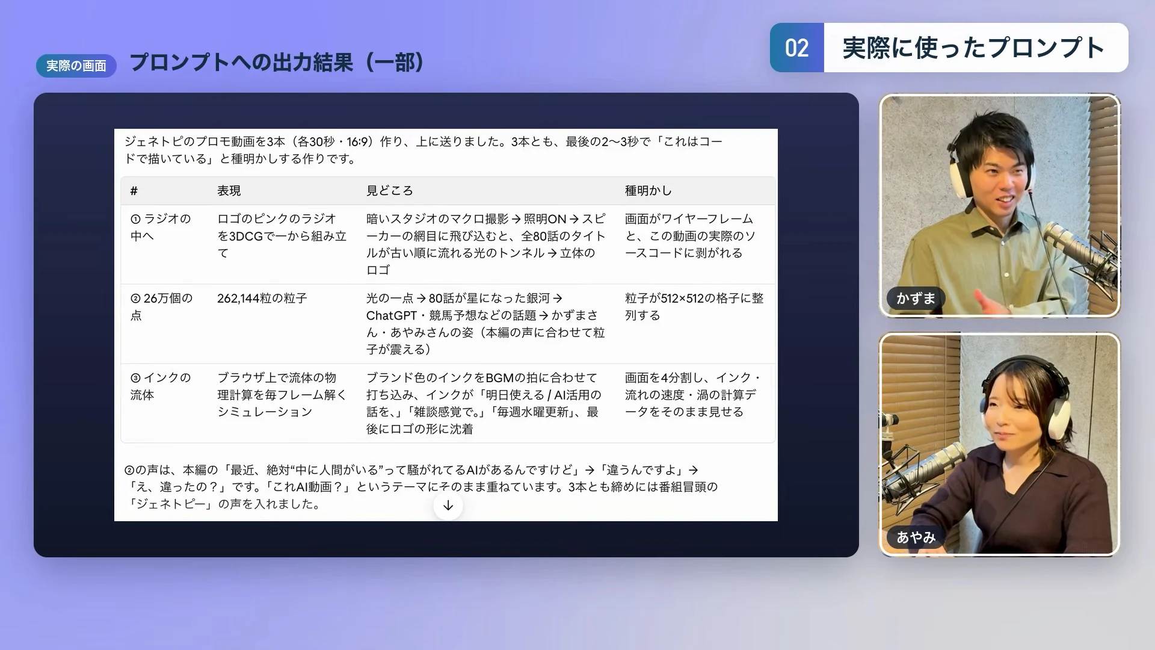
Task: Click the かずま name tag
Action: [x=916, y=298]
